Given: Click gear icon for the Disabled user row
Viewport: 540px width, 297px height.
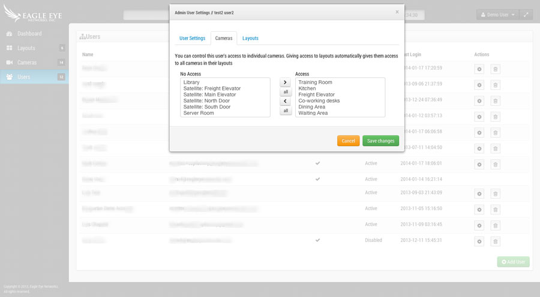Looking at the screenshot, I should point(479,241).
